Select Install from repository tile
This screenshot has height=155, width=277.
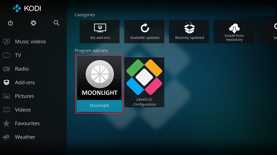tap(234, 32)
